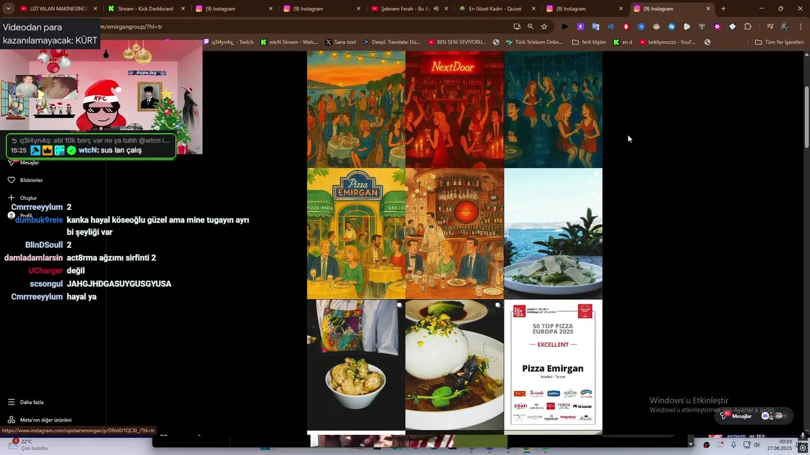Click the purple download extension icon
The image size is (810, 455).
click(x=580, y=27)
